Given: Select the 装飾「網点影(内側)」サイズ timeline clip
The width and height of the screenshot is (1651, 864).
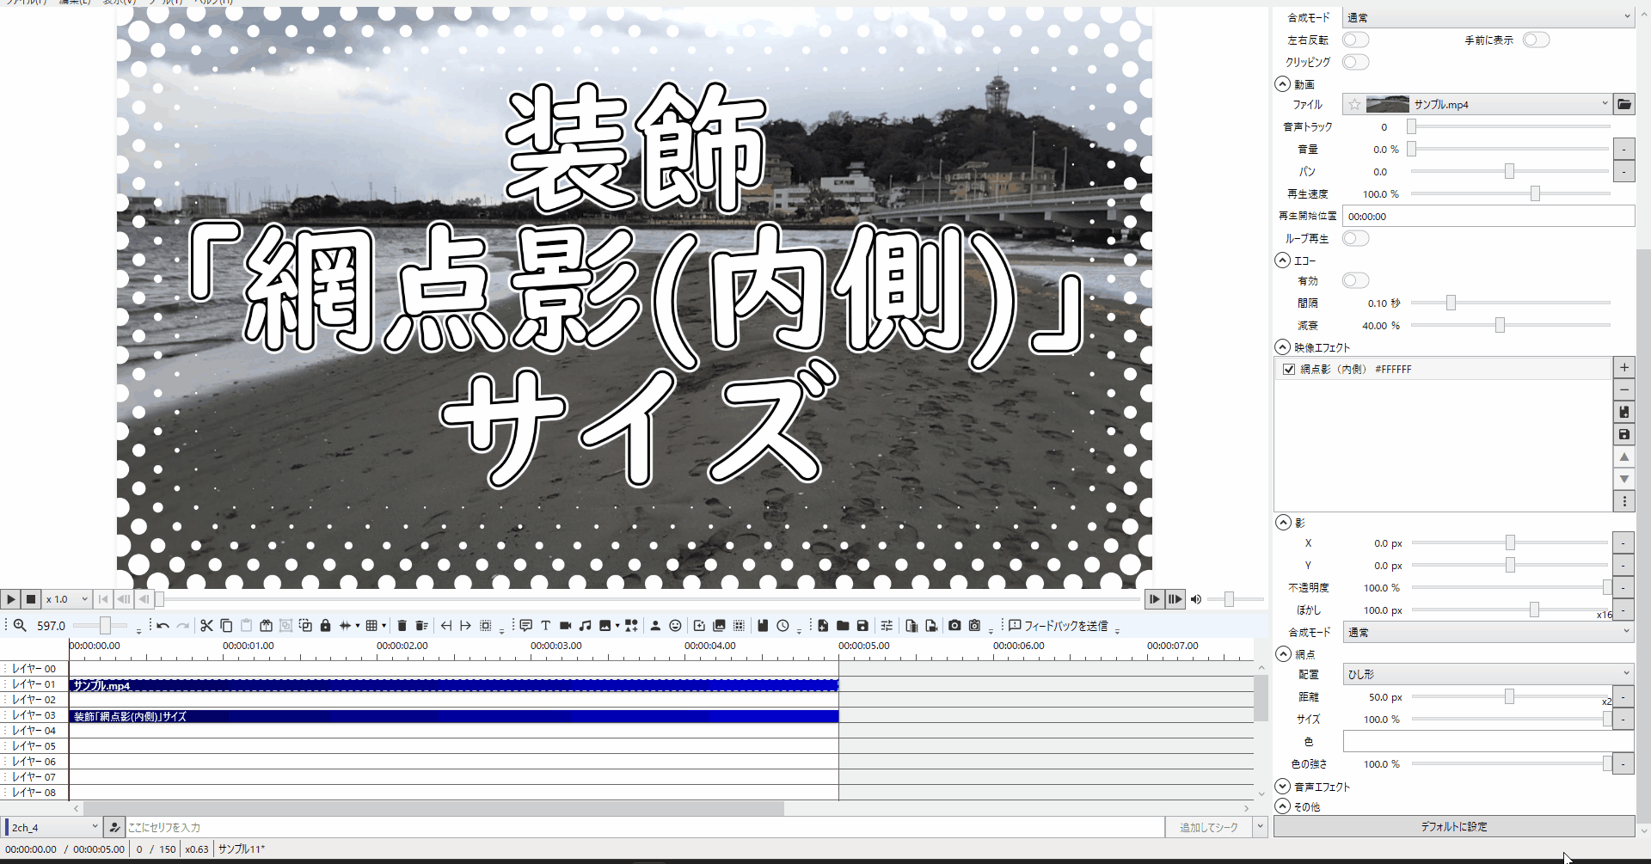Looking at the screenshot, I should (x=453, y=716).
